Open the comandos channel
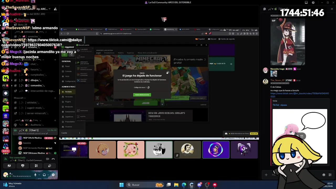The height and width of the screenshot is (189, 336). point(35,86)
